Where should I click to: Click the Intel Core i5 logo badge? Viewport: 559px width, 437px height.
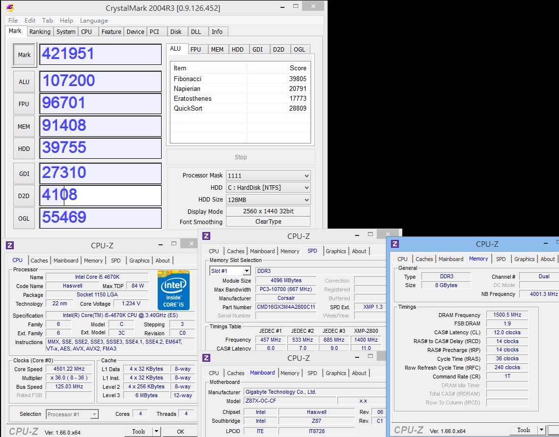click(x=173, y=290)
